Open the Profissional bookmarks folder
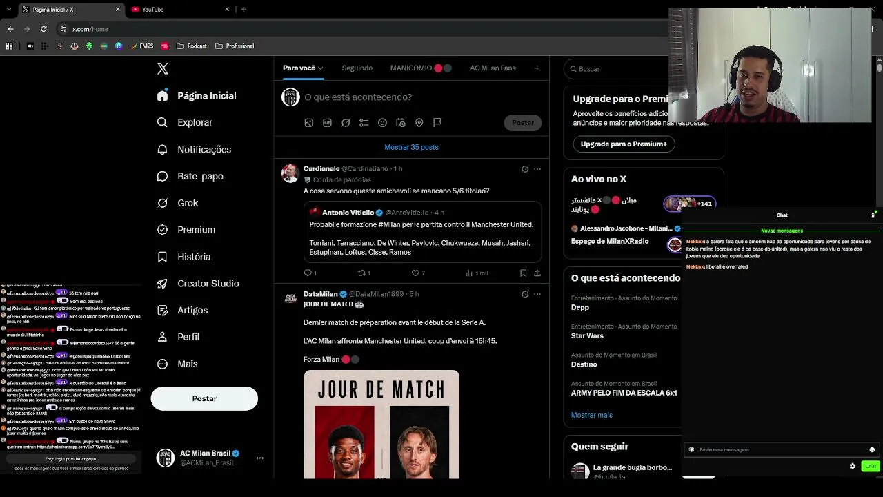The width and height of the screenshot is (883, 497). [x=235, y=46]
